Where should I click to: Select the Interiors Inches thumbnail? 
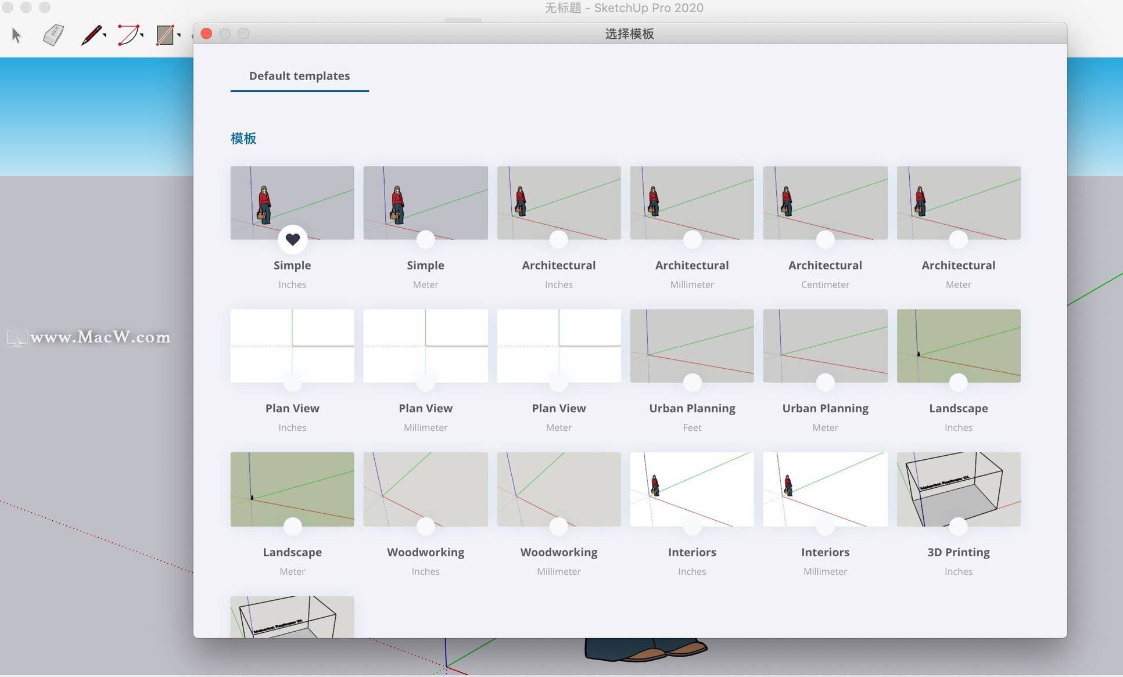tap(692, 489)
